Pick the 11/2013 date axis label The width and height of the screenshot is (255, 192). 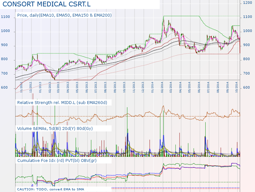point(134,87)
